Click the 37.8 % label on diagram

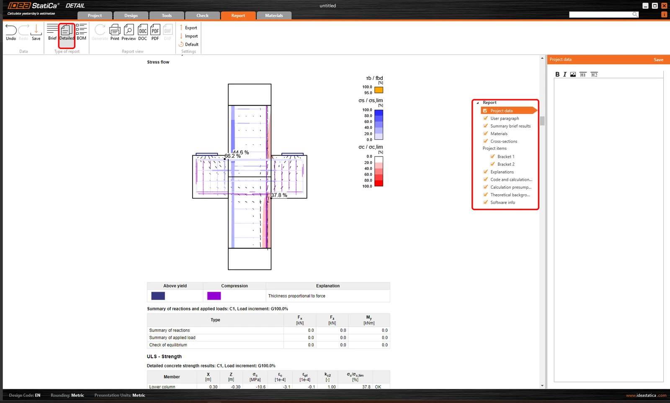(x=279, y=195)
